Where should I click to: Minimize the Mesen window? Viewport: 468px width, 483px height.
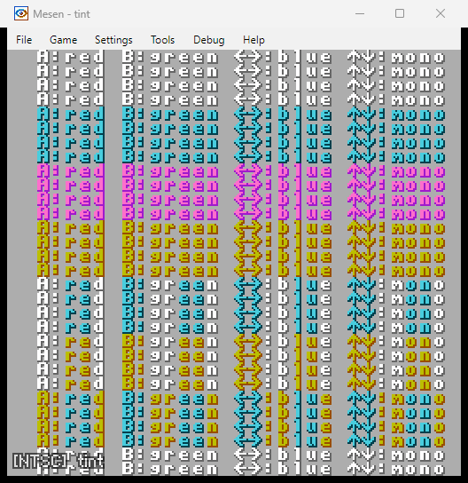(x=360, y=13)
